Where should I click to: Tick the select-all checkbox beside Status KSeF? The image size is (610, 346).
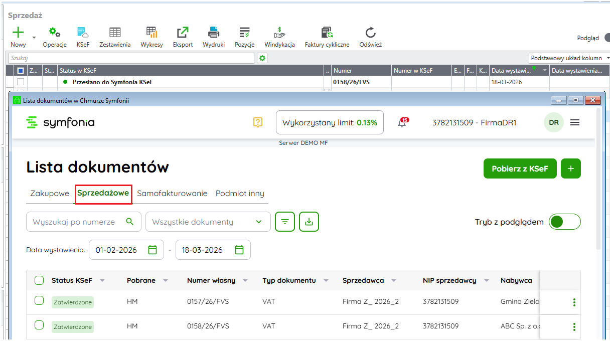click(39, 280)
